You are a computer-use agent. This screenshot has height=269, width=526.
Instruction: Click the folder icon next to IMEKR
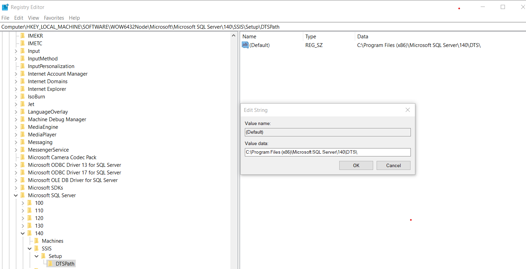click(x=23, y=36)
